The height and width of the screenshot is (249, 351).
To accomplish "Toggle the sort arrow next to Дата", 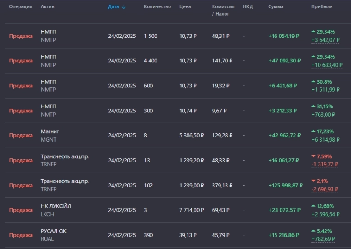I will (124, 7).
